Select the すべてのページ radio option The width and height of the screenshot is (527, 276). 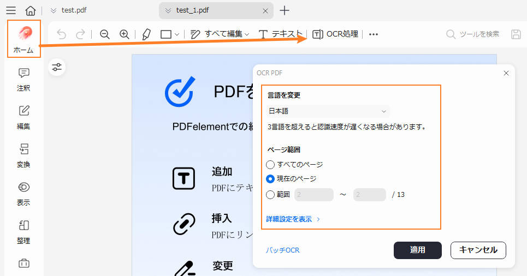click(x=270, y=165)
